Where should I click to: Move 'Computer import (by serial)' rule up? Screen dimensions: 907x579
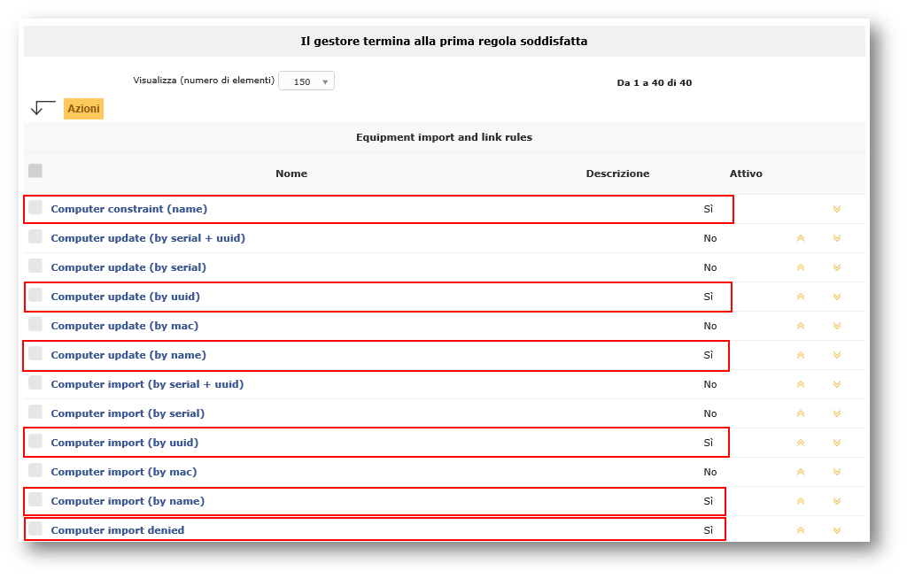(x=800, y=413)
